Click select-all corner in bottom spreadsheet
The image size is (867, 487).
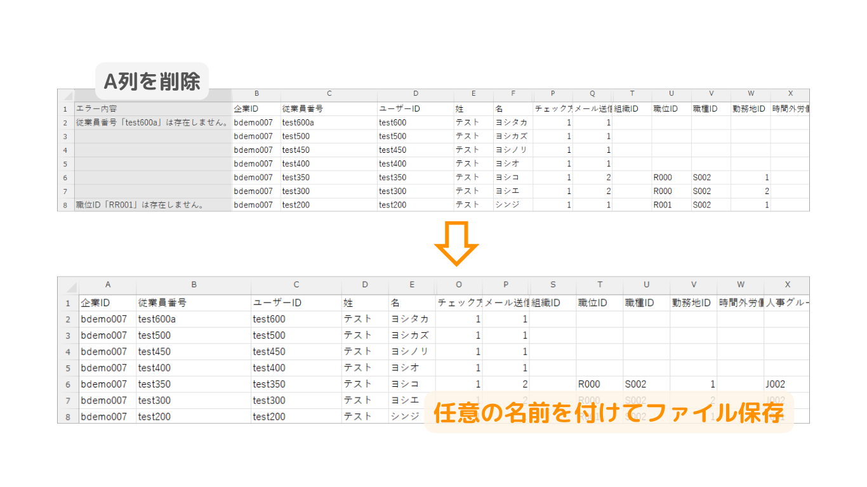click(68, 285)
